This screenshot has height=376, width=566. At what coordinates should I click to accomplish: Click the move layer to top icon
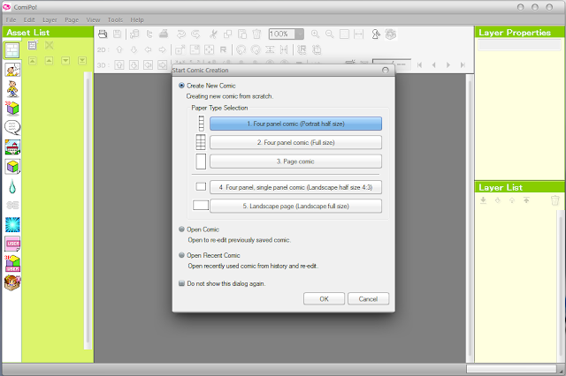point(526,199)
